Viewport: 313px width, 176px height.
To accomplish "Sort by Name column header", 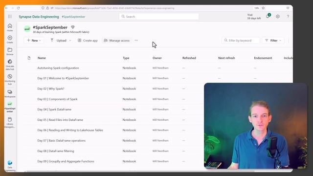I will pyautogui.click(x=42, y=58).
